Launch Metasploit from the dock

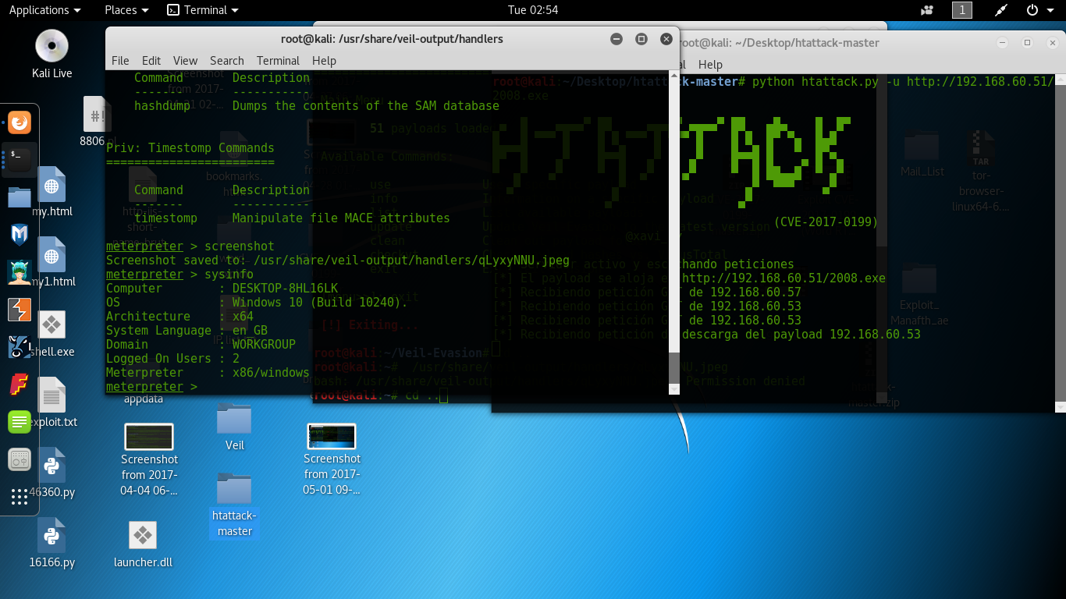[20, 234]
